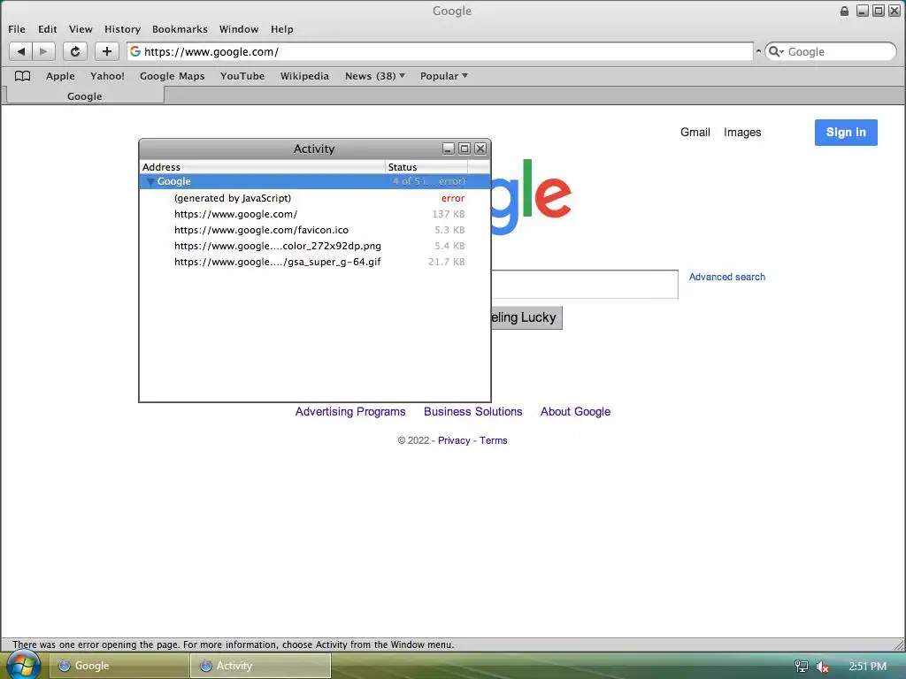Open the Terms link

pyautogui.click(x=494, y=440)
